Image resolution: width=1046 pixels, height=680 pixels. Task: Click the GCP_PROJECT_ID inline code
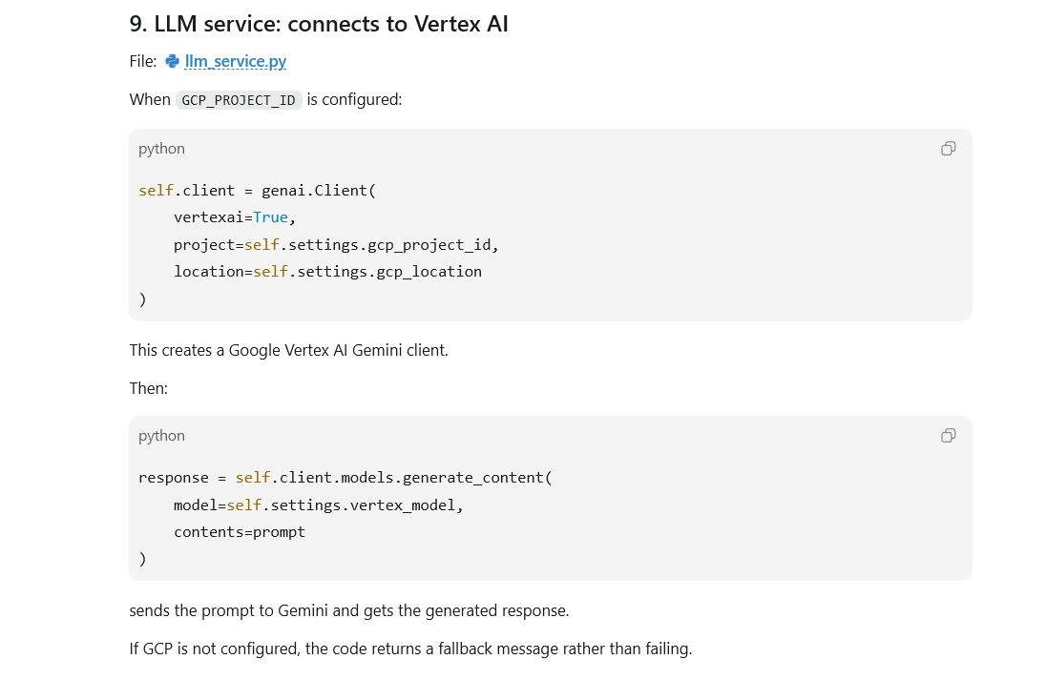pyautogui.click(x=239, y=100)
